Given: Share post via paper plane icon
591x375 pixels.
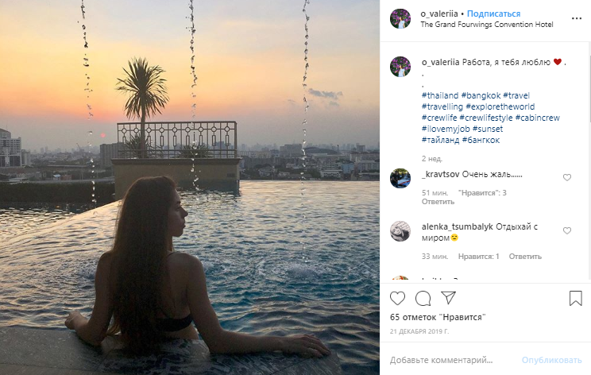Looking at the screenshot, I should 448,299.
